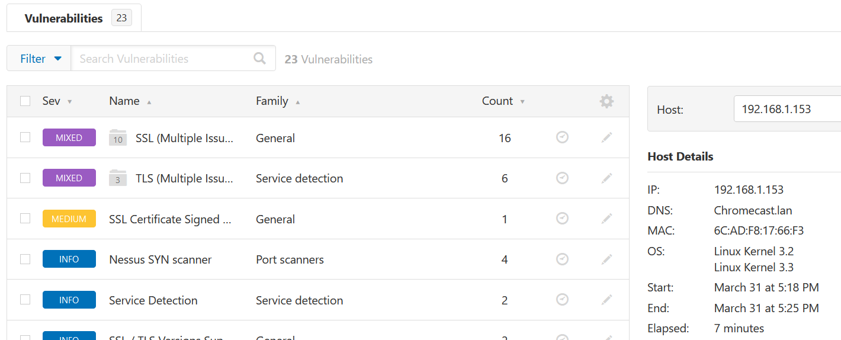Click the snooze circle icon for TLS row

tap(563, 178)
